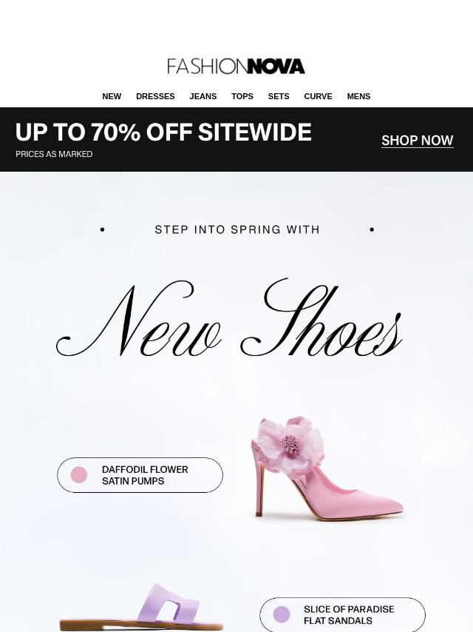Click the Up To 70% Off Sitewide headline
This screenshot has width=473, height=632.
click(163, 132)
